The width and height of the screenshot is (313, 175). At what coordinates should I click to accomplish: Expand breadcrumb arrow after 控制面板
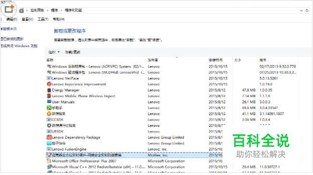click(x=48, y=11)
